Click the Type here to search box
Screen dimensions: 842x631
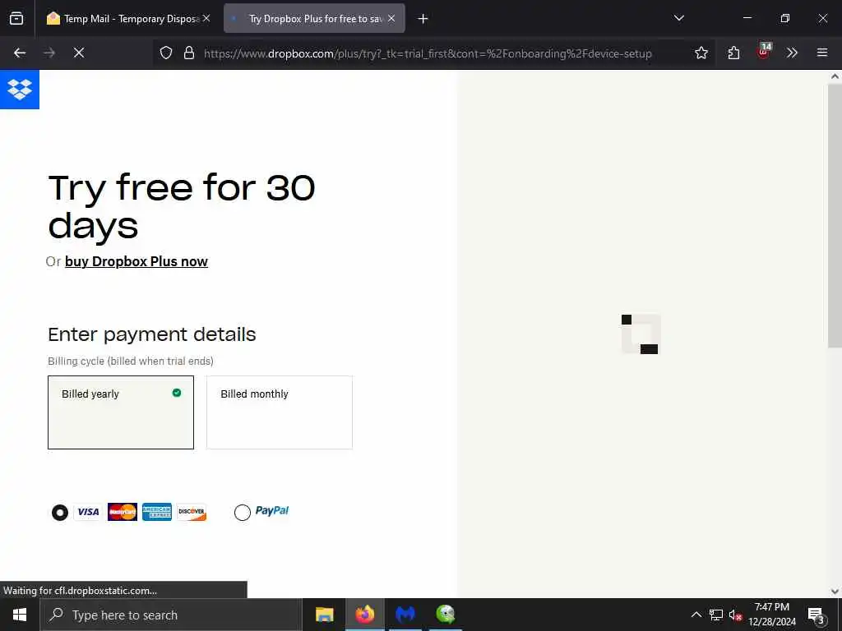point(171,615)
